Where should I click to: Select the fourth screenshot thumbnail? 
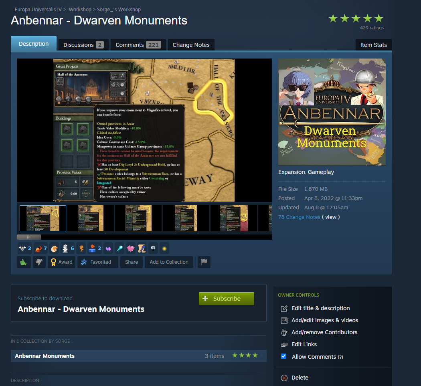(186, 218)
